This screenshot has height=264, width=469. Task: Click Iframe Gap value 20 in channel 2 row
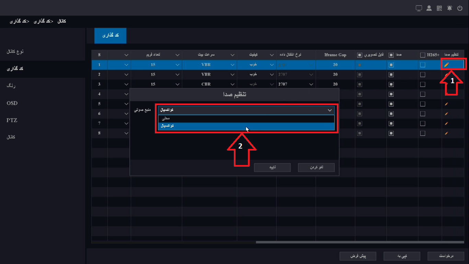tap(335, 75)
